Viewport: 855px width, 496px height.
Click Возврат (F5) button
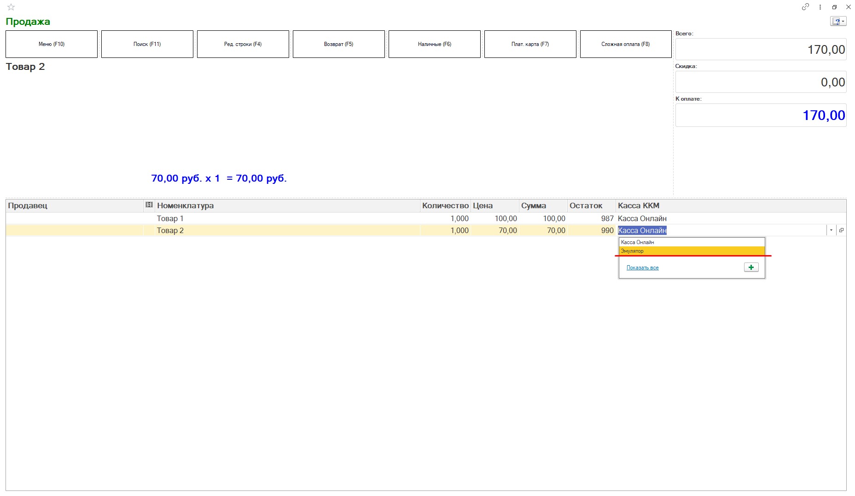tap(339, 44)
